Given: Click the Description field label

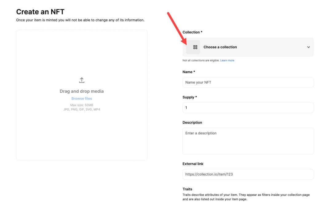Looking at the screenshot, I should (x=192, y=123).
